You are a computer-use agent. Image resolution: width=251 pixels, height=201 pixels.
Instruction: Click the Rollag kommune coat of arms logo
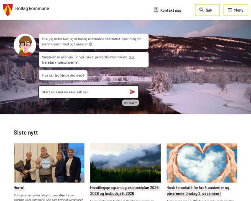[8, 9]
